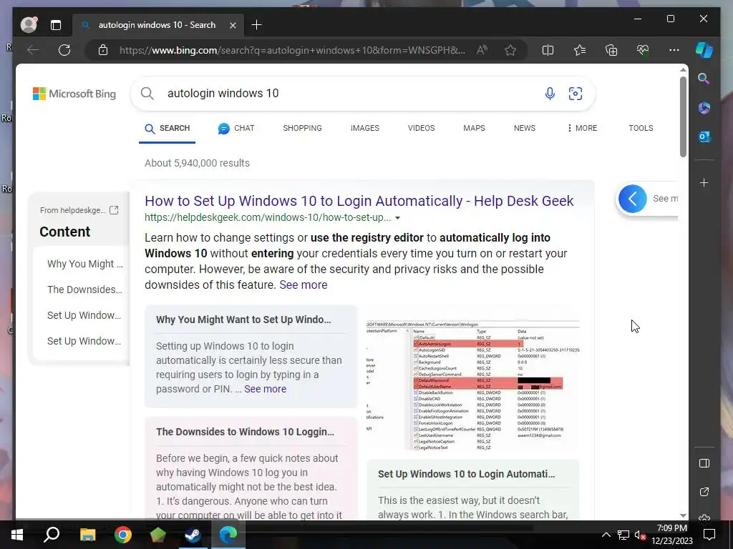Go to Microsoft Bing home logo
The image size is (733, 549).
[74, 94]
